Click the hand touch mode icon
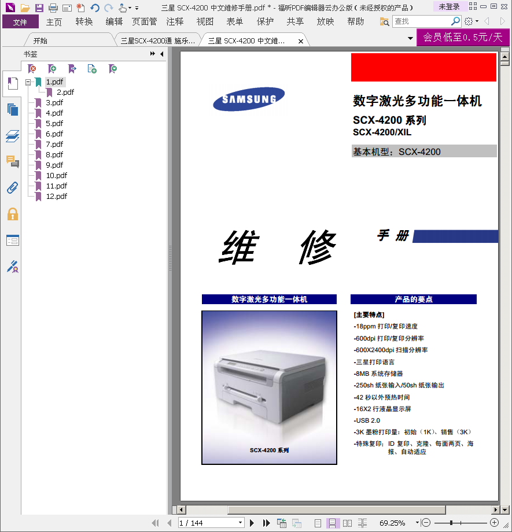Screen dimensions: 512x532 pos(123,8)
